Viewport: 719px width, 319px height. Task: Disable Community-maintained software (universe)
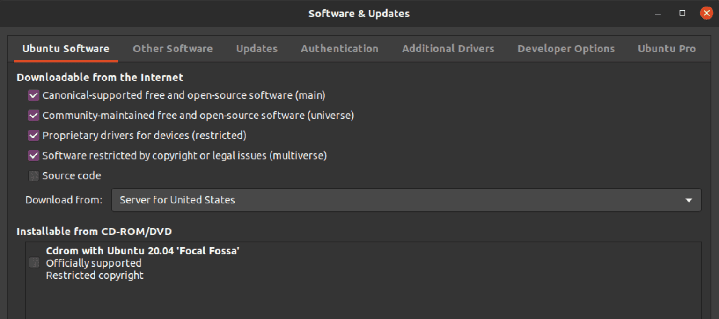pos(33,116)
